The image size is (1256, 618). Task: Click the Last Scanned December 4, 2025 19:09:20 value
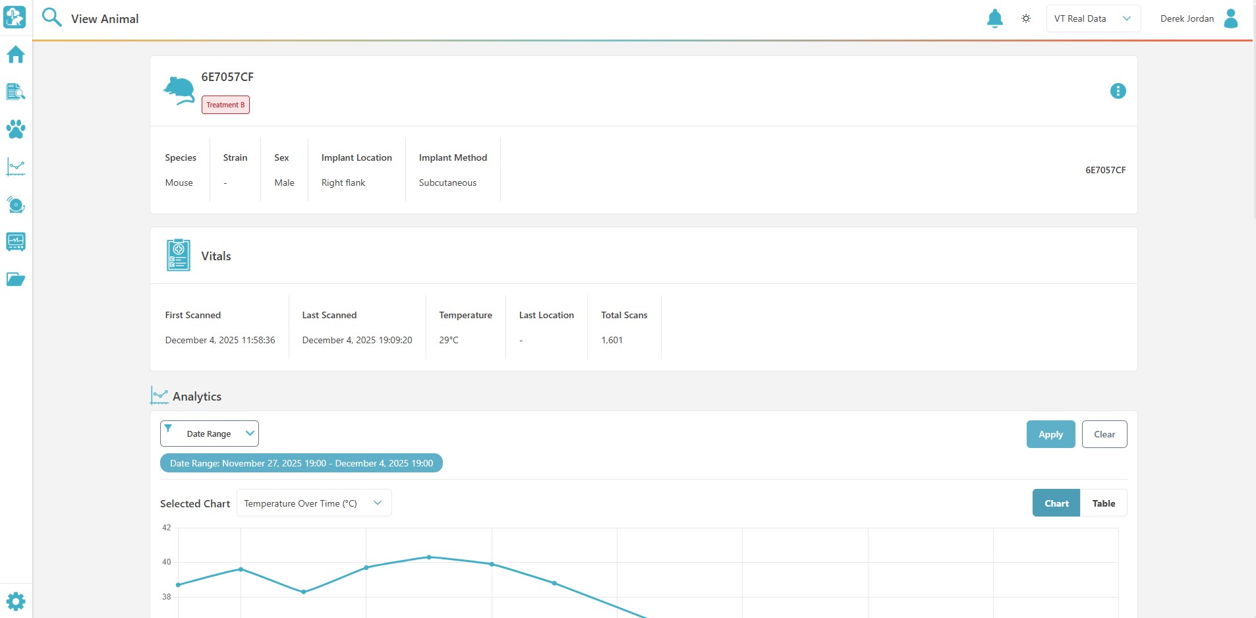click(357, 340)
